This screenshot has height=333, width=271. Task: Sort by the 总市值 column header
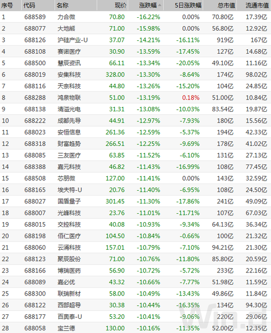[226, 5]
